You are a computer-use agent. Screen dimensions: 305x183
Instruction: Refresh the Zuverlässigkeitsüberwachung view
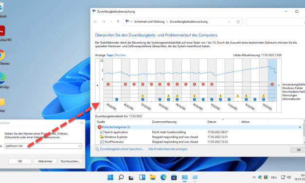[x=238, y=22]
